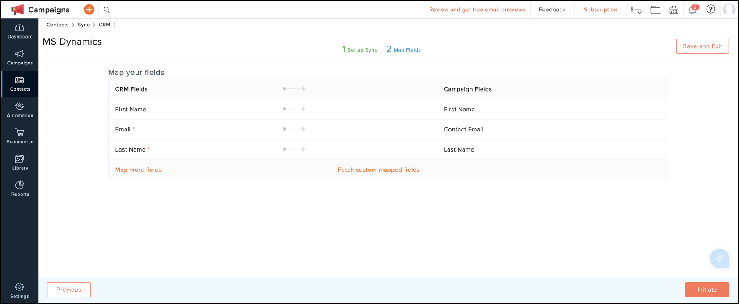Open Library in the sidebar
Screen dimensions: 739x304
pos(20,163)
